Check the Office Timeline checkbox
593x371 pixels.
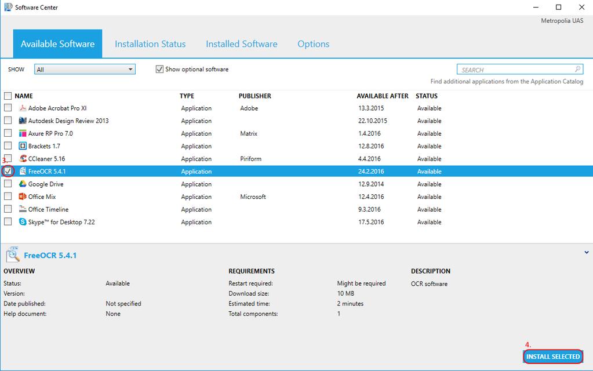click(x=8, y=209)
